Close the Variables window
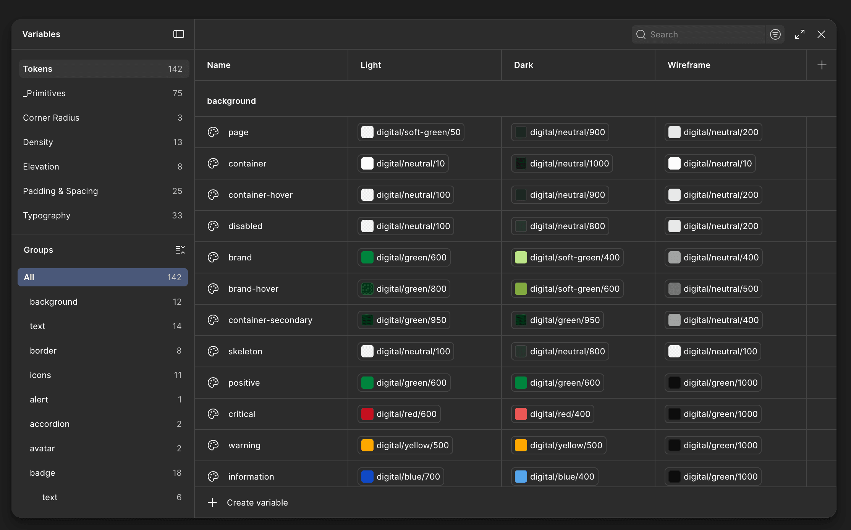Viewport: 851px width, 530px height. [821, 34]
